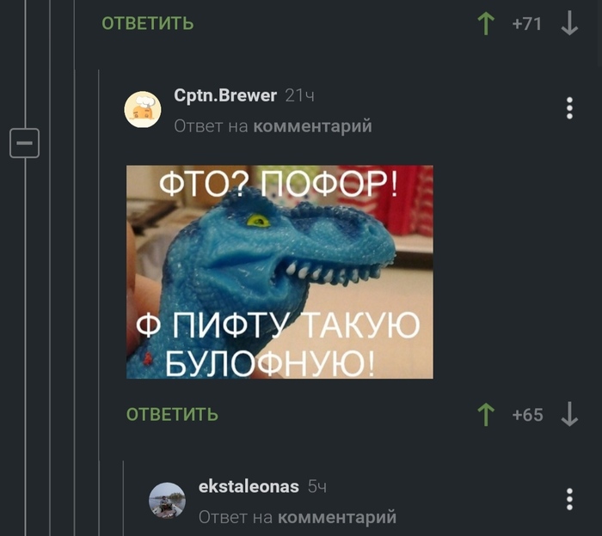Collapse the thread with the minus button
This screenshot has width=602, height=536.
pos(24,143)
